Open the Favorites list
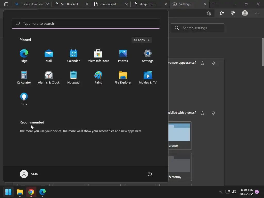The width and height of the screenshot is (264, 198). pos(222,13)
